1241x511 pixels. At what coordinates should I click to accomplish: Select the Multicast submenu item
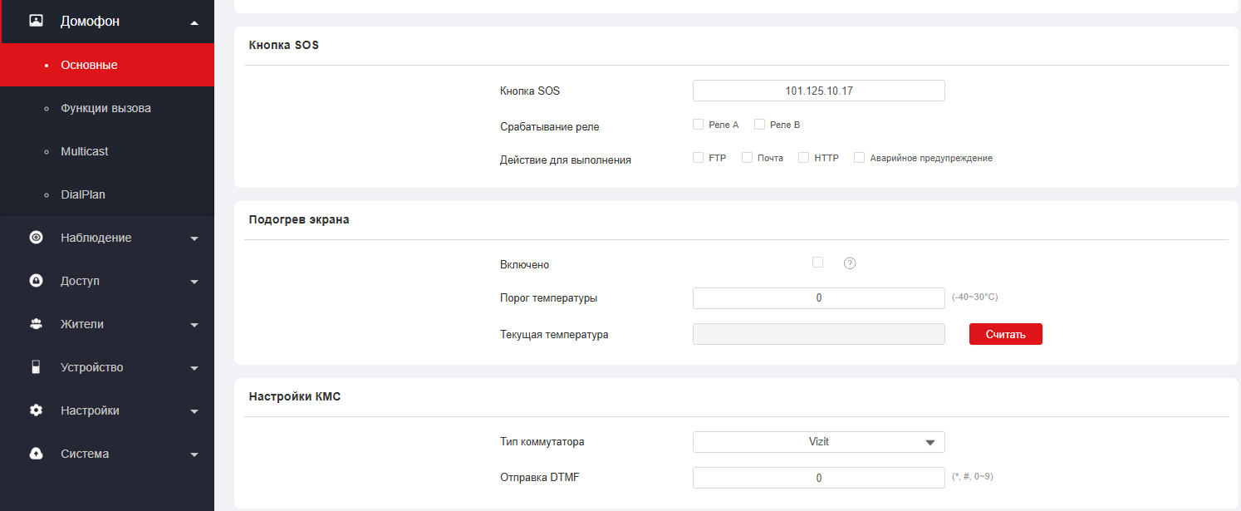[84, 151]
